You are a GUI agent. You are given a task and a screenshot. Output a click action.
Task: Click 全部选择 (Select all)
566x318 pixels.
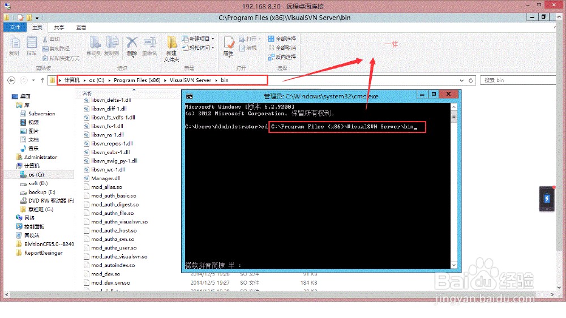pyautogui.click(x=282, y=38)
